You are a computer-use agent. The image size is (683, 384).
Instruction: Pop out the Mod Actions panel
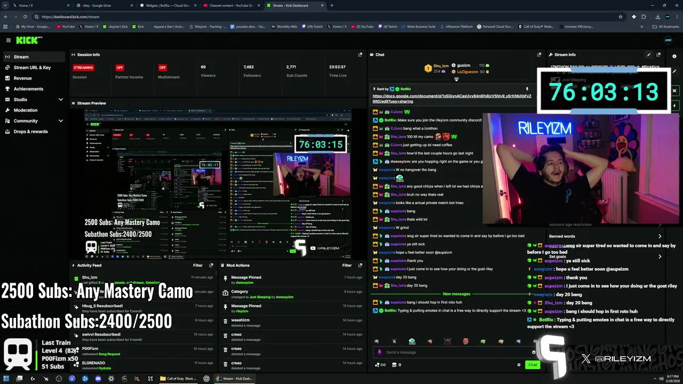(x=360, y=265)
